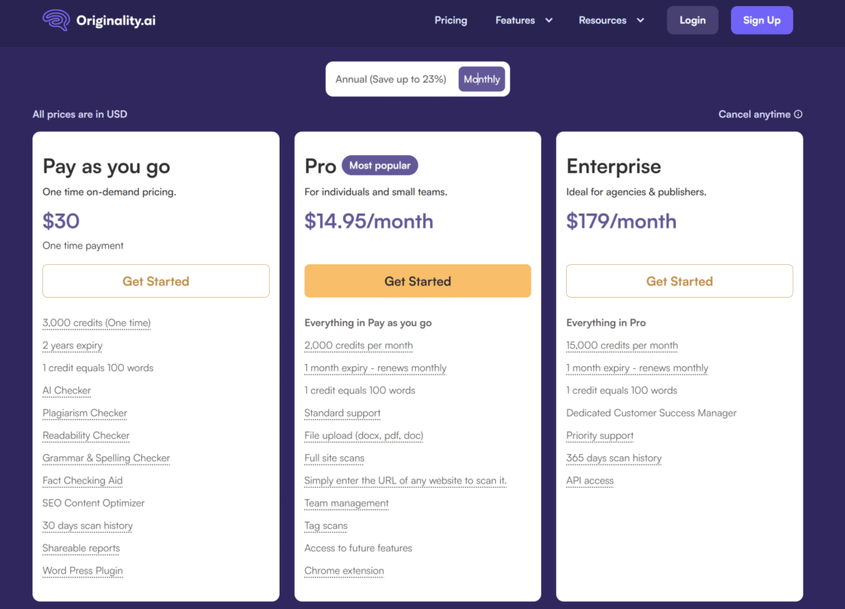Open the Pricing menu item
The height and width of the screenshot is (609, 845).
tap(451, 21)
